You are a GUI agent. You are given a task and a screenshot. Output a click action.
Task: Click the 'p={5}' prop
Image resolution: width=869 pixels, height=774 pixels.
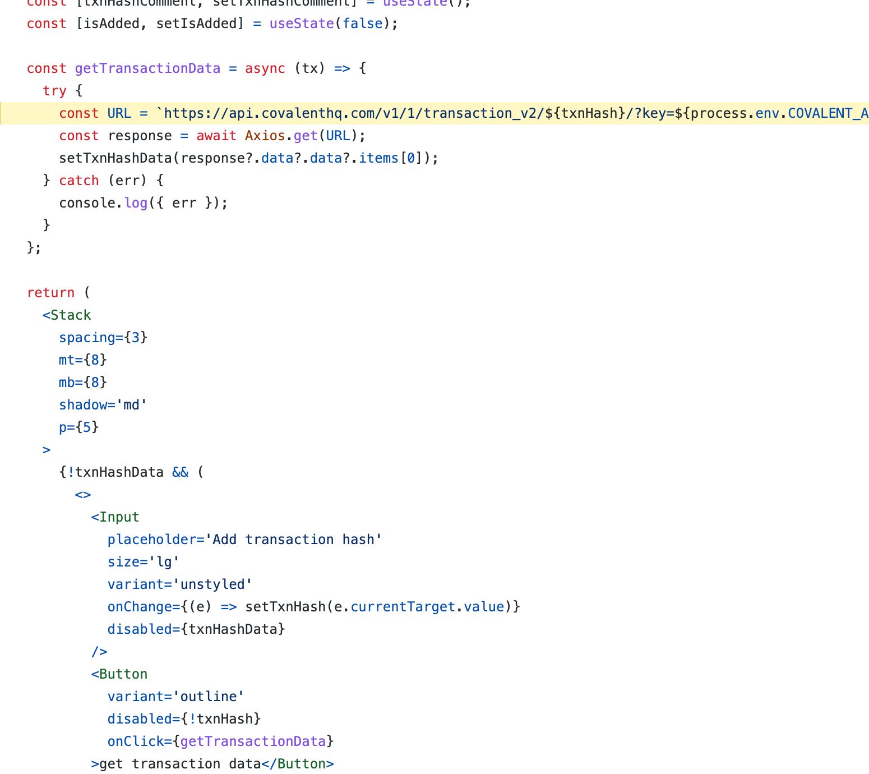(79, 427)
